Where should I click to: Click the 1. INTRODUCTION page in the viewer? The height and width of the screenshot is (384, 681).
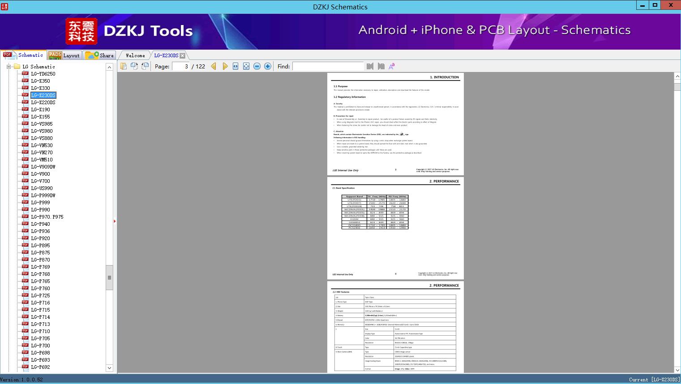click(395, 124)
